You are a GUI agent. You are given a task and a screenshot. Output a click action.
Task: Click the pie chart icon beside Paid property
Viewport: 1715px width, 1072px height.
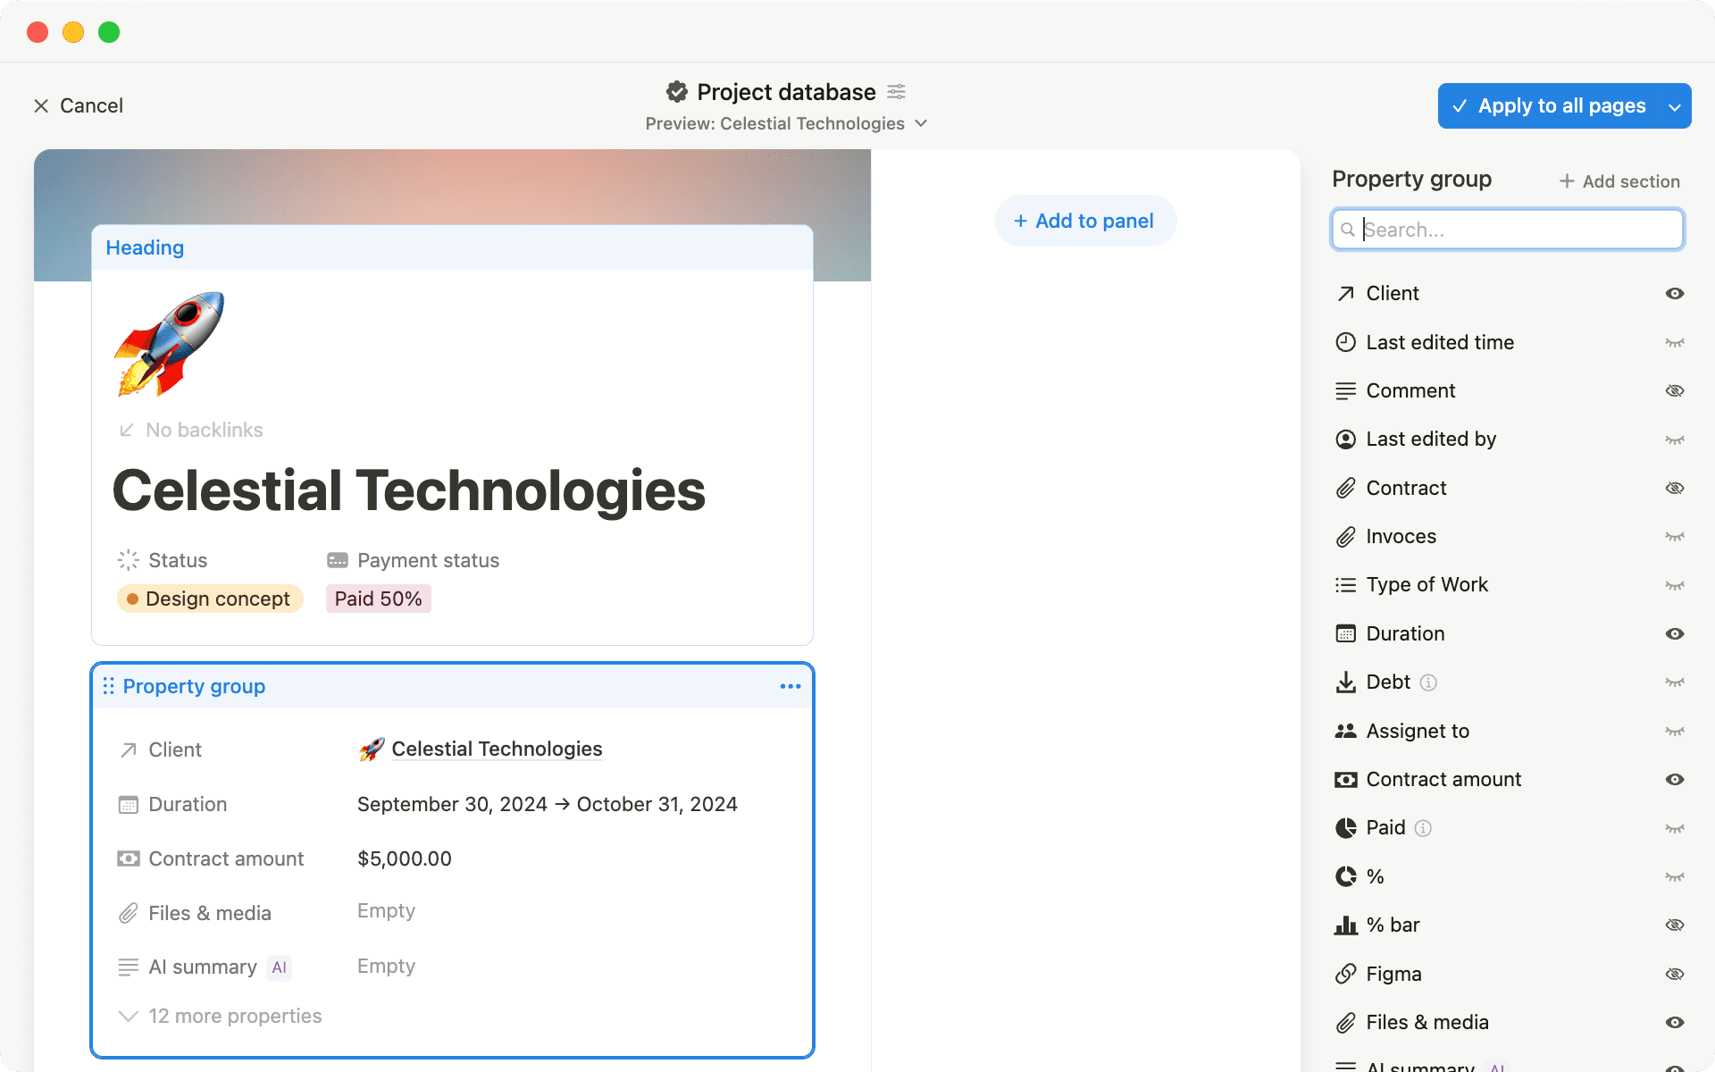coord(1346,827)
